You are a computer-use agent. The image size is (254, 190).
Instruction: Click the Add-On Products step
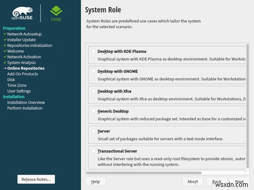click(x=23, y=74)
